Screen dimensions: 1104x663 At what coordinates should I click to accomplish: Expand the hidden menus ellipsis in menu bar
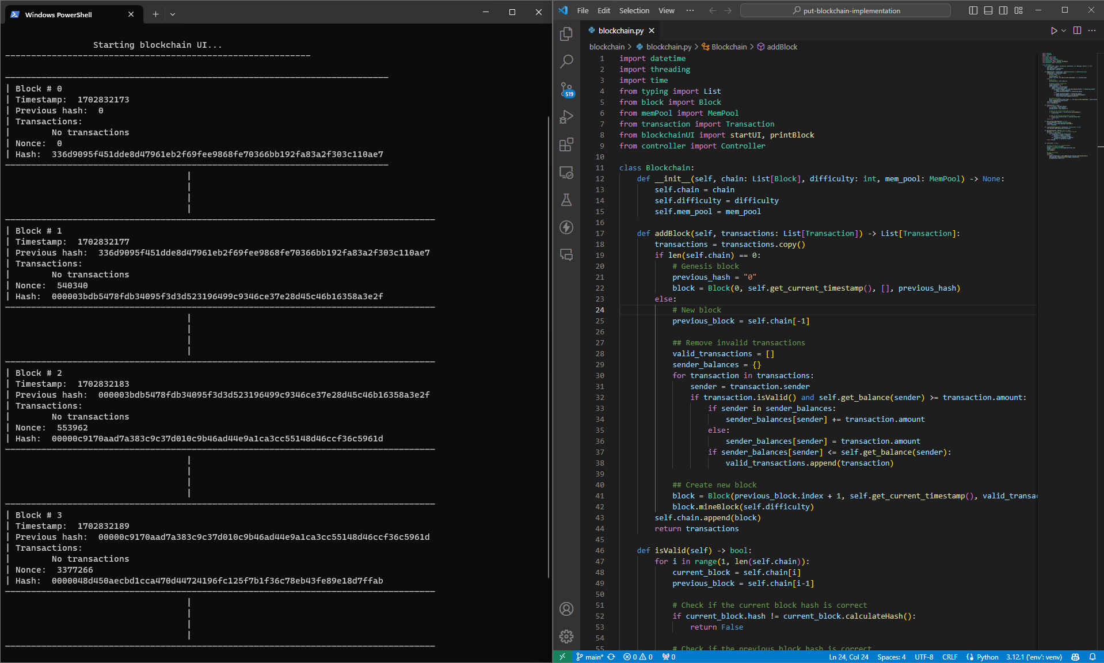coord(690,10)
